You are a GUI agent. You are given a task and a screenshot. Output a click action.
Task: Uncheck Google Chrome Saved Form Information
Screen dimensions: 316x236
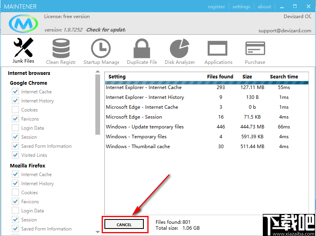pos(15,146)
